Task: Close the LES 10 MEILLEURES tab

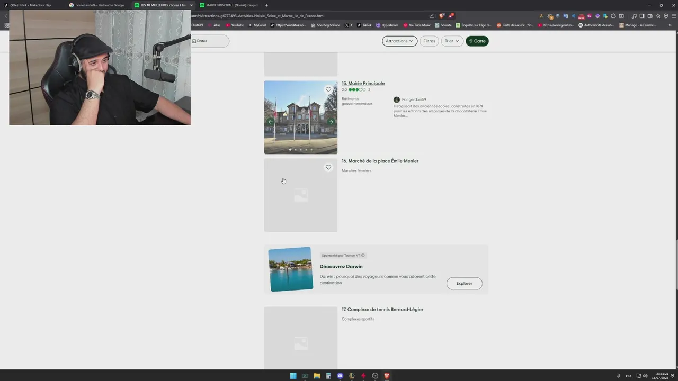Action: click(191, 5)
